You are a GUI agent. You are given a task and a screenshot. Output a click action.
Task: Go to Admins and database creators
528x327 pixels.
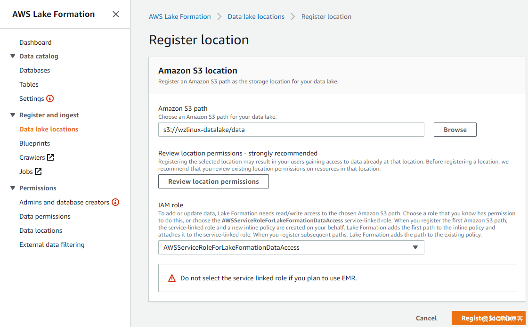[x=65, y=203]
